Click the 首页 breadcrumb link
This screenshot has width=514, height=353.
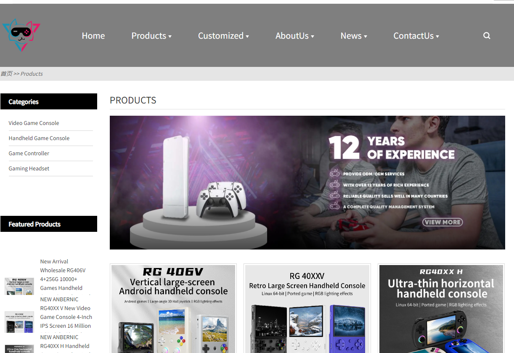click(6, 74)
